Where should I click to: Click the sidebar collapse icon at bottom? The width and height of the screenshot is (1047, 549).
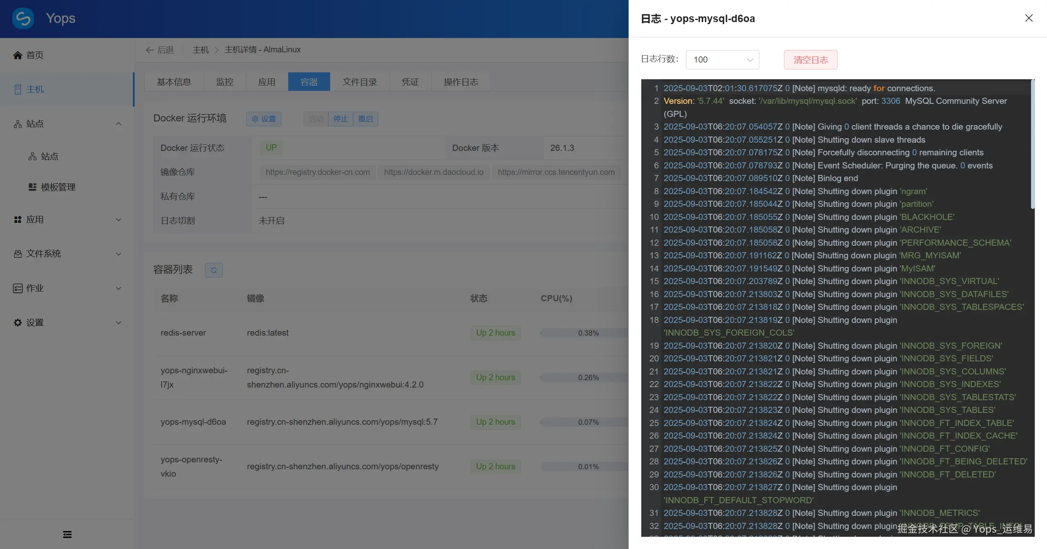tap(67, 534)
